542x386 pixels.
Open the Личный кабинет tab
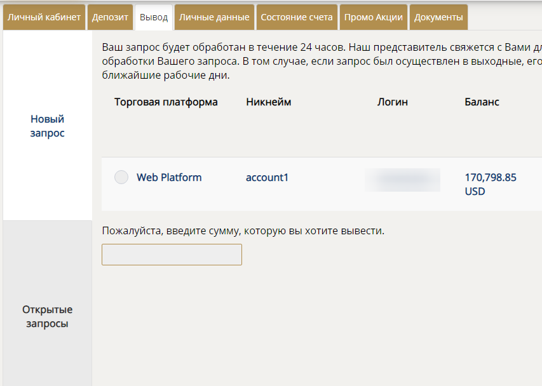pos(44,17)
